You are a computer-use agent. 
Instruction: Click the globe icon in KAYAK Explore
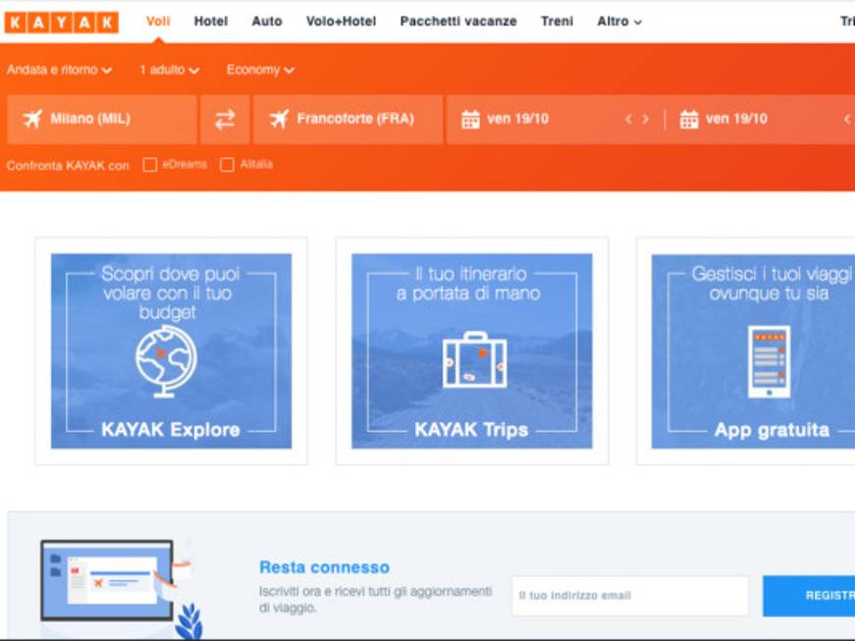[x=166, y=361]
